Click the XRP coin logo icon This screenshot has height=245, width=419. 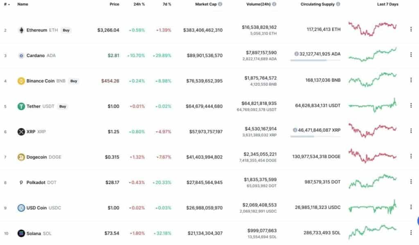point(21,132)
